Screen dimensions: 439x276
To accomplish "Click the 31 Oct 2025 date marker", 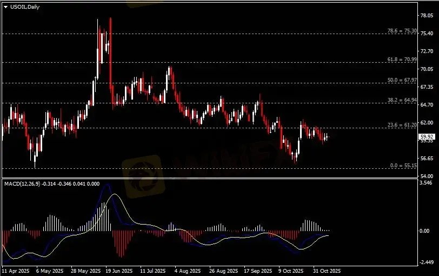I will [328, 270].
